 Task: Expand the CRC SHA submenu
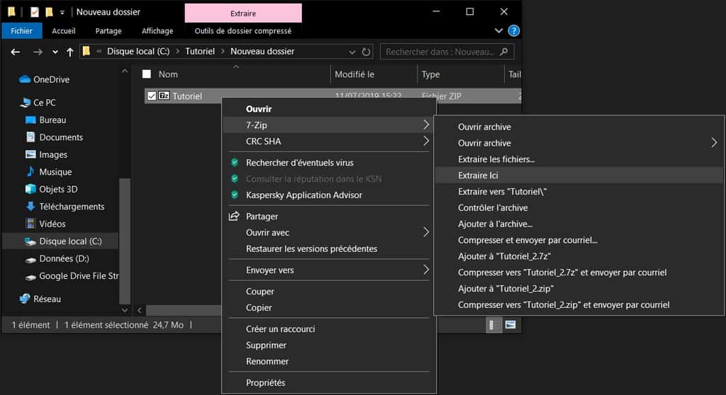tap(426, 141)
